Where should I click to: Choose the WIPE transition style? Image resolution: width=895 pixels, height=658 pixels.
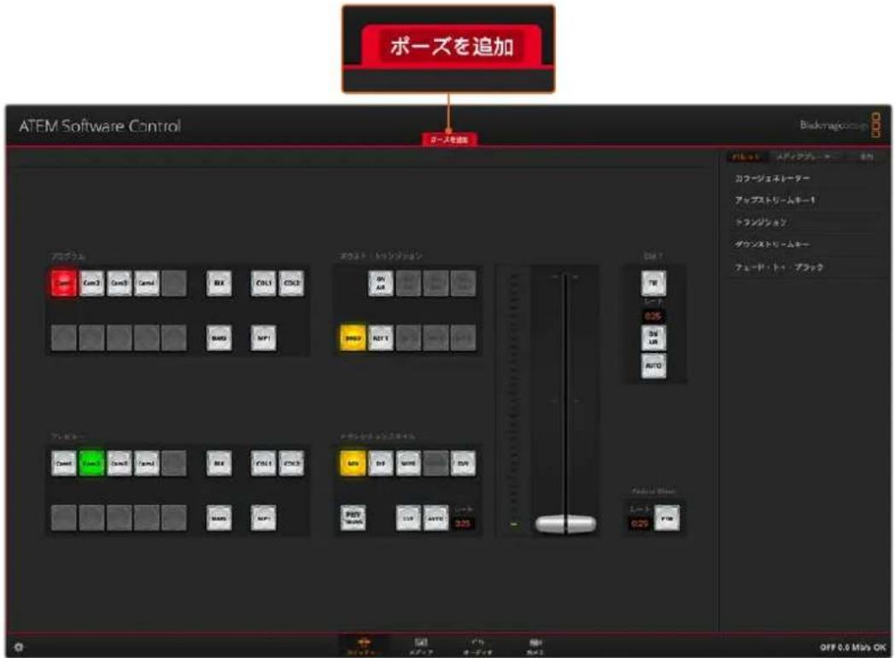408,463
